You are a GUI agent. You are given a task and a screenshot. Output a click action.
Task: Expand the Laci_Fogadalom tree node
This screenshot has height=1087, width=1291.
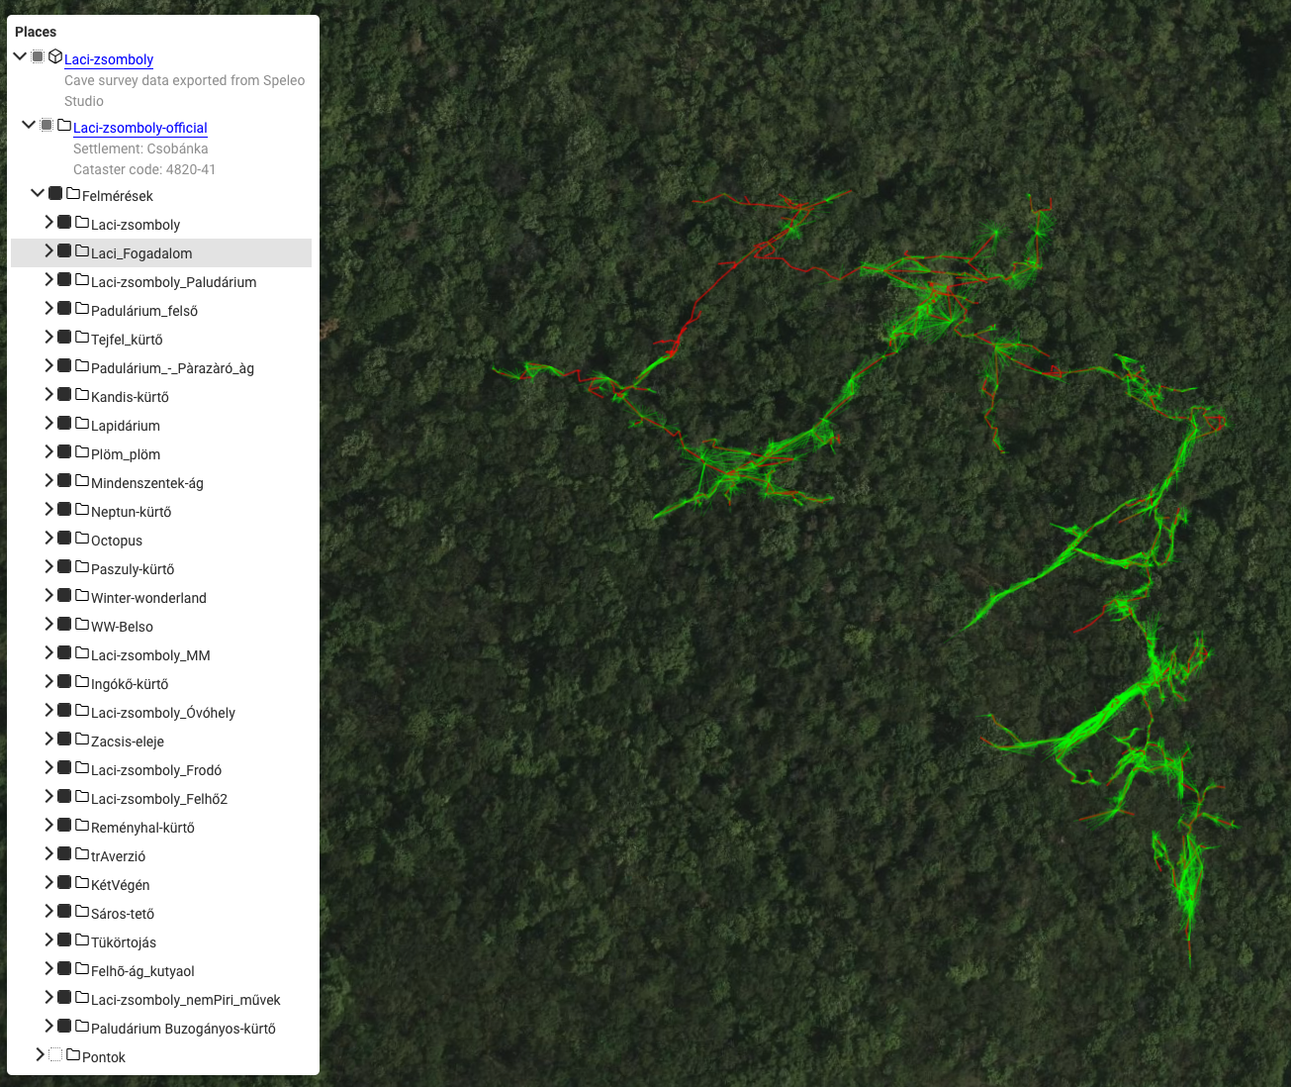48,251
